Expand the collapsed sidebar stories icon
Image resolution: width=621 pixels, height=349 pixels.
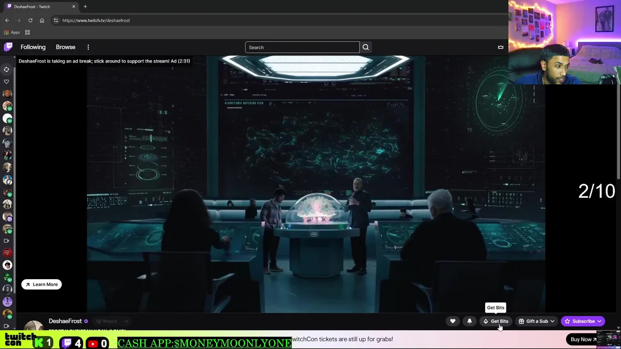click(x=7, y=69)
